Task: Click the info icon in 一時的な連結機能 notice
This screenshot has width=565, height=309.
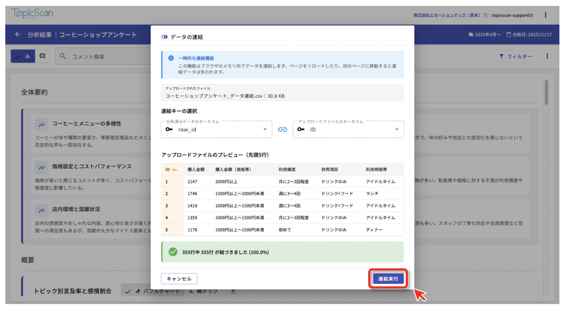Action: click(171, 58)
